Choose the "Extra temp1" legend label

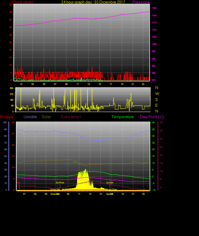71,117
